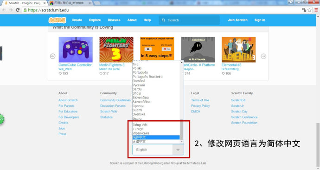Click the Will_Wam author link

[65, 69]
